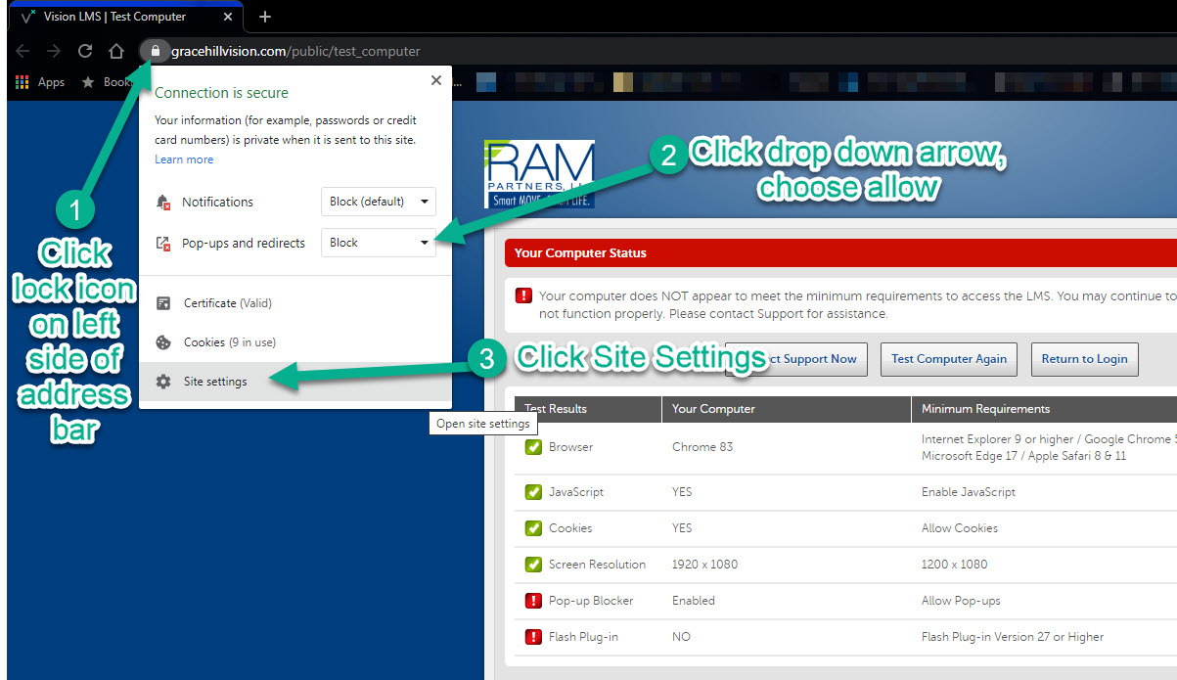
Task: Click the Allow Cookies requirement text
Action: pos(960,528)
